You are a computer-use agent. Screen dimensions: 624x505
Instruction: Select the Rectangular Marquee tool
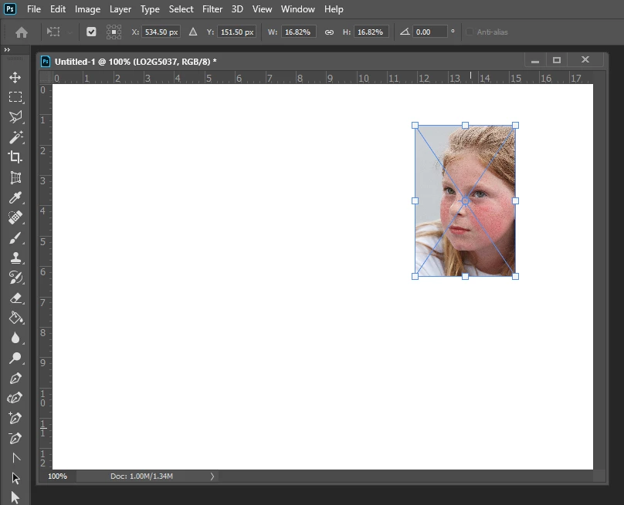pyautogui.click(x=15, y=97)
